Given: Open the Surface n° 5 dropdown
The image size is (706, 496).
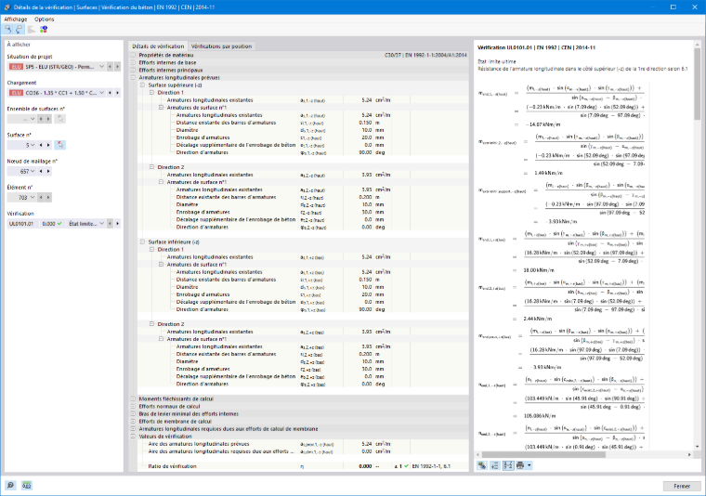Looking at the screenshot, I should pyautogui.click(x=33, y=145).
